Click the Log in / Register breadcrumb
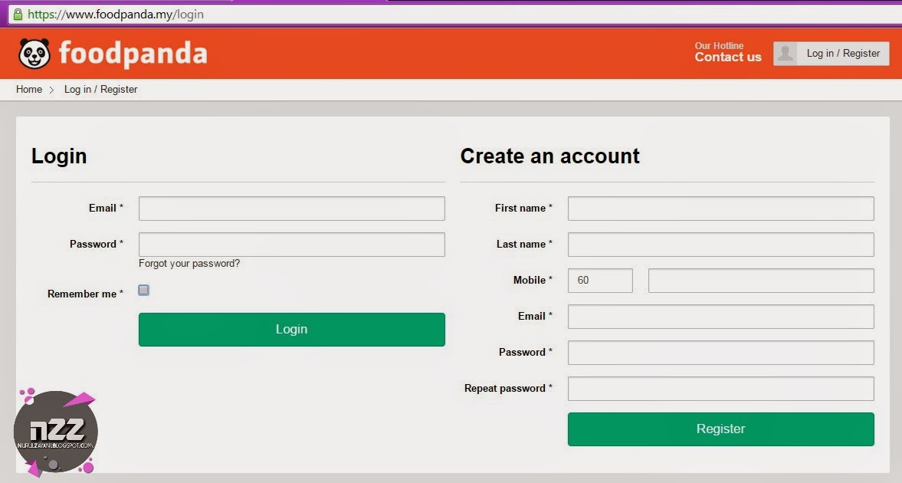The width and height of the screenshot is (902, 483). (x=100, y=89)
